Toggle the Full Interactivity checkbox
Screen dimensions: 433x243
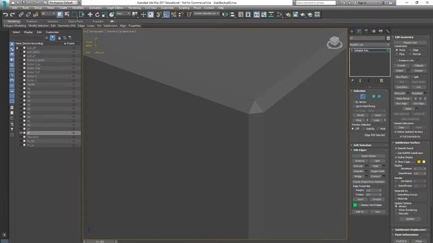tap(401, 136)
